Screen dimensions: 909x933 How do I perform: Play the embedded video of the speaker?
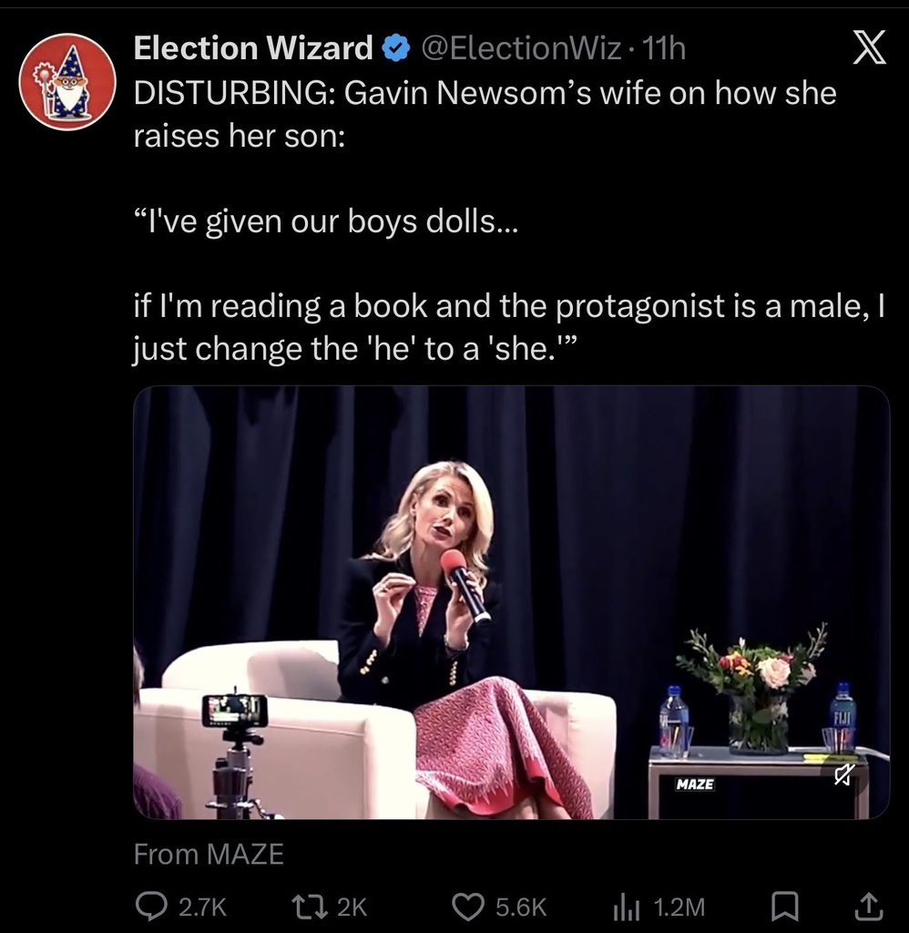(x=510, y=601)
